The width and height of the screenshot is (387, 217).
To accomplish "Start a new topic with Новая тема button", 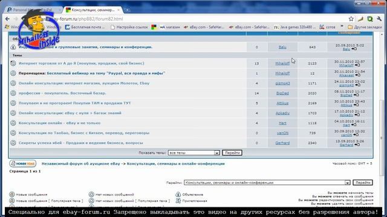I will 23,163.
